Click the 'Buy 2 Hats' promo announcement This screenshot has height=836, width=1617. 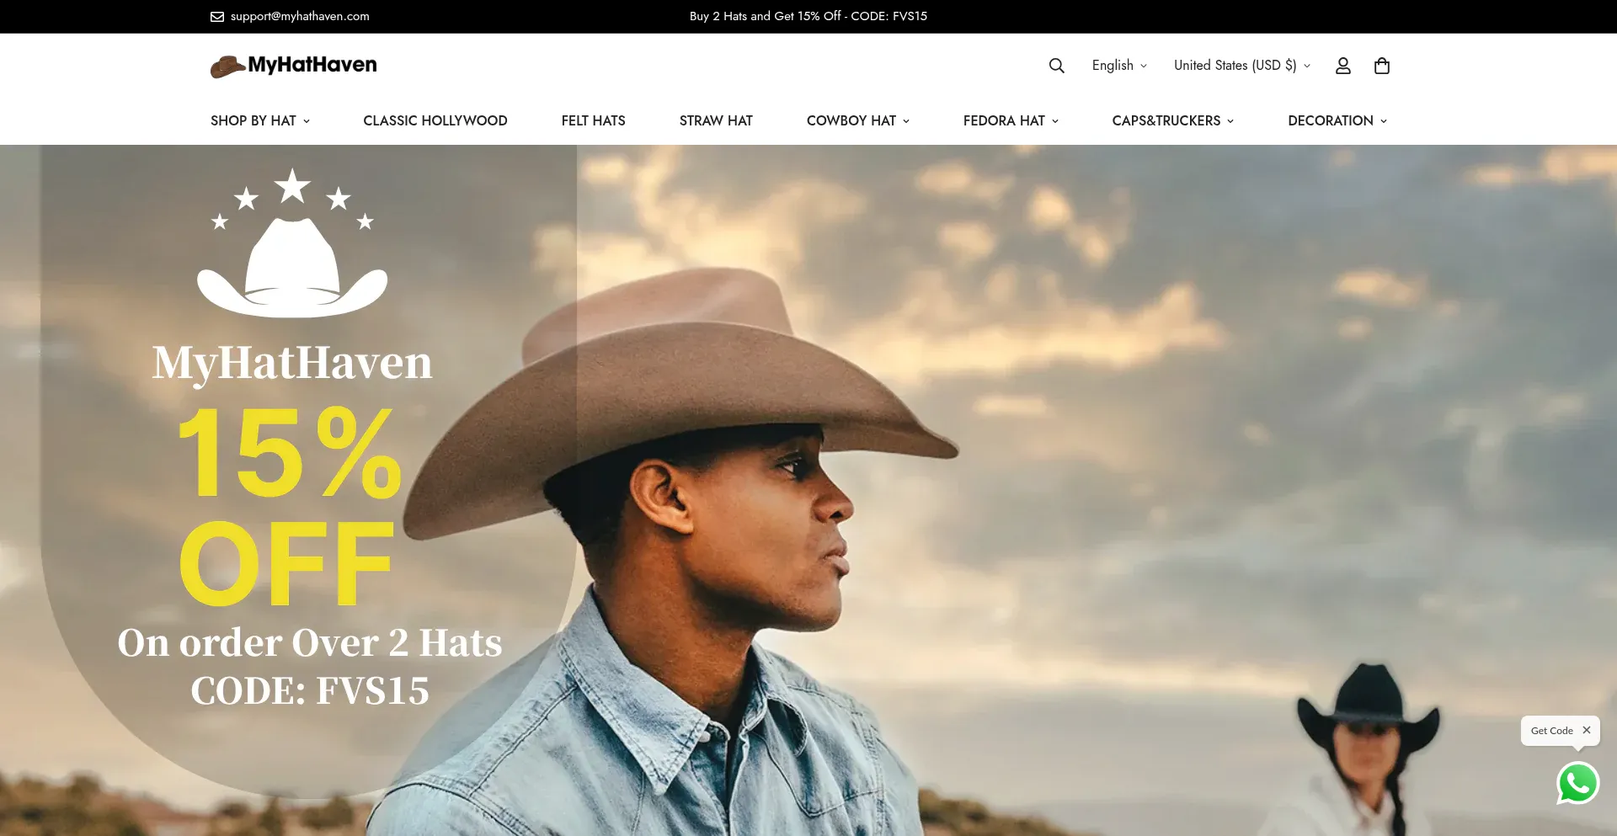coord(808,16)
